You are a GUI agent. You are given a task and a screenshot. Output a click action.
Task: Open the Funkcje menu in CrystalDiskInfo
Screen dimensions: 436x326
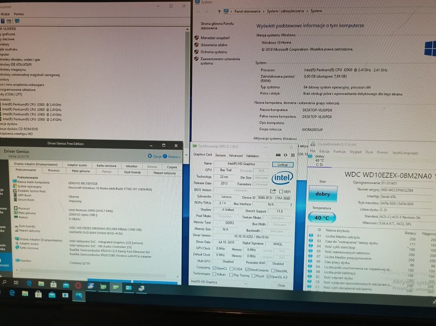tap(339, 152)
